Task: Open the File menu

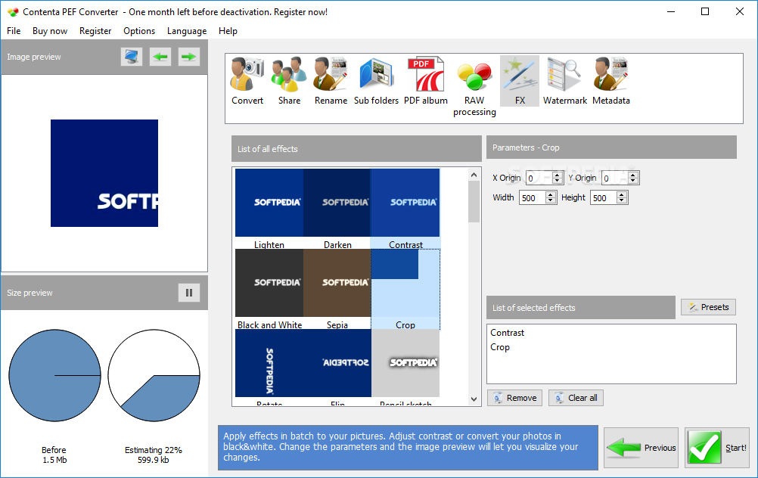Action: click(x=14, y=31)
